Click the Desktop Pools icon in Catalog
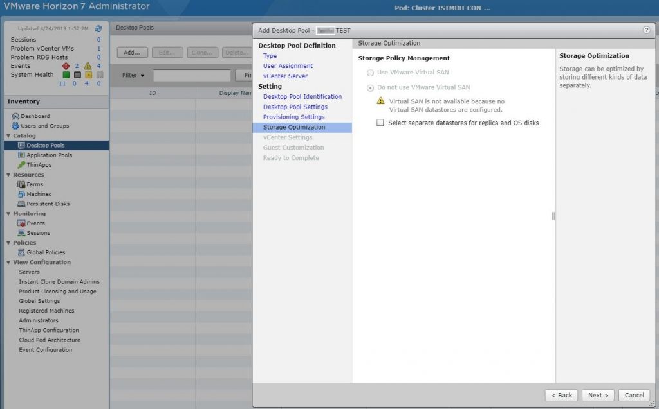The height and width of the screenshot is (409, 659). click(x=21, y=145)
